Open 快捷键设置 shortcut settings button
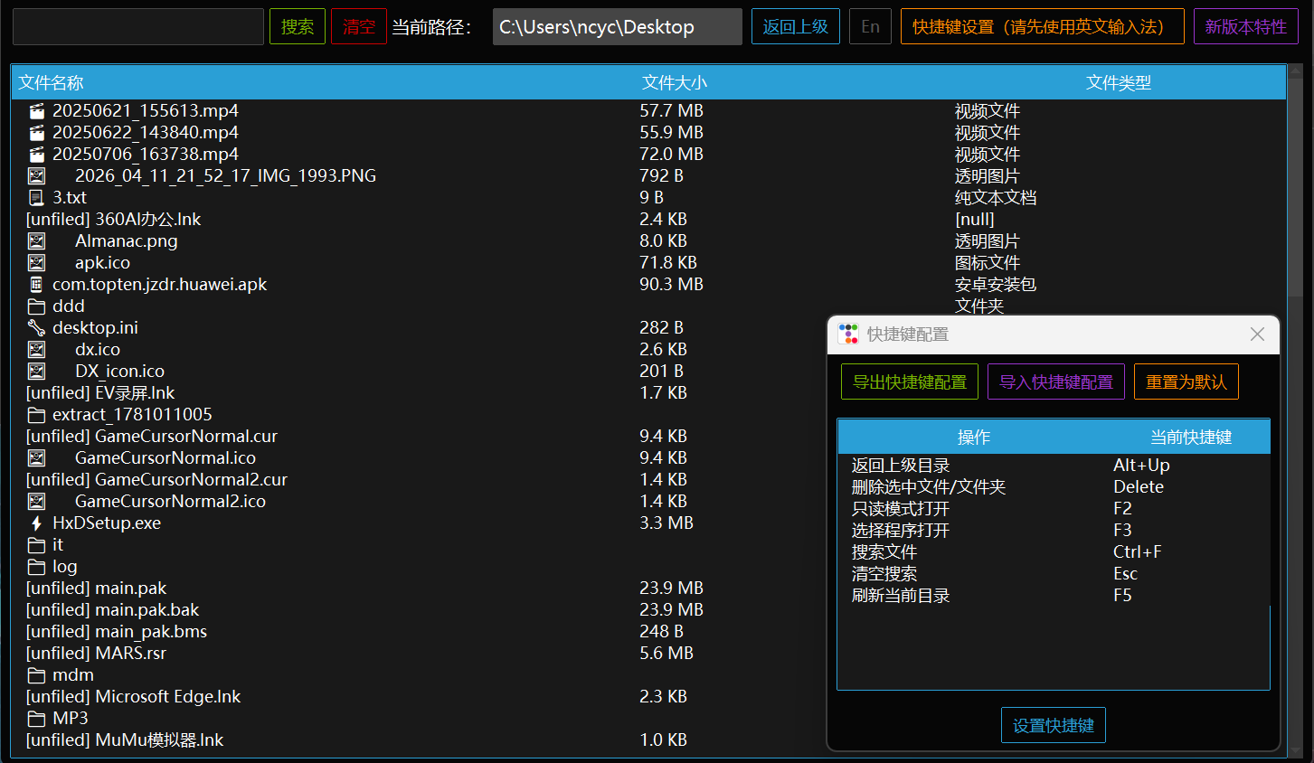Screen dimensions: 1314x763 pyautogui.click(x=1043, y=26)
